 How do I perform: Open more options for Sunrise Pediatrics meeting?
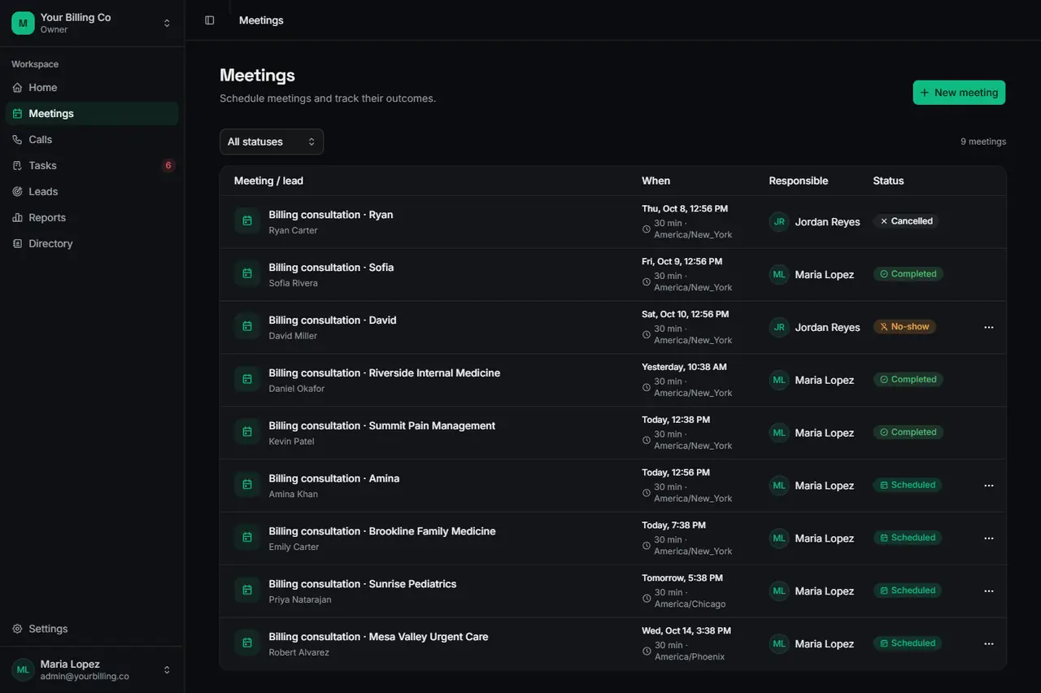coord(989,591)
